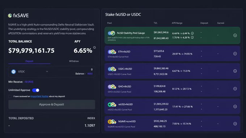
Task: Click the TVL column header
Action: (x=156, y=23)
